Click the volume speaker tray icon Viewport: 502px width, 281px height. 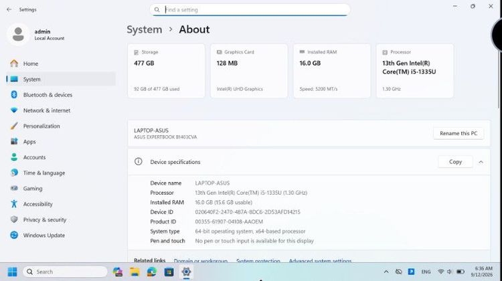[x=450, y=272]
